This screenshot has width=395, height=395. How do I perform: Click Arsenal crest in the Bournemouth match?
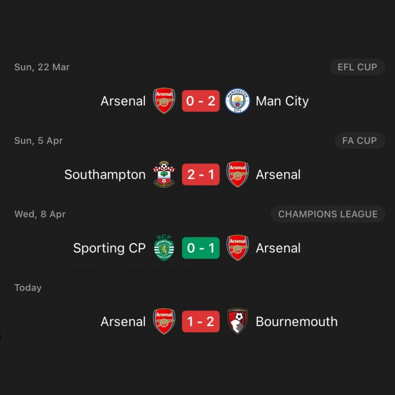tap(164, 321)
